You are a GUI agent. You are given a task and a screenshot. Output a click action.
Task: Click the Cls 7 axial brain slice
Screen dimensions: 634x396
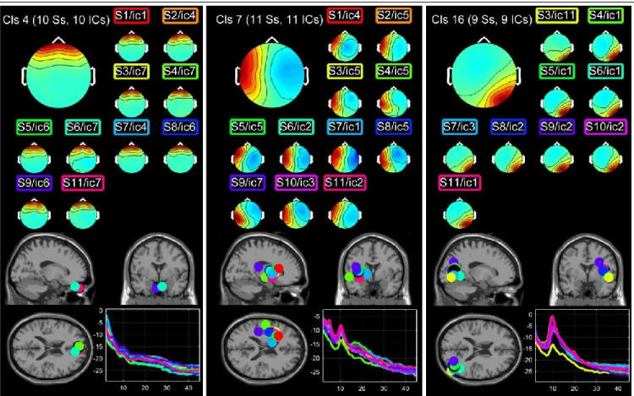click(263, 350)
